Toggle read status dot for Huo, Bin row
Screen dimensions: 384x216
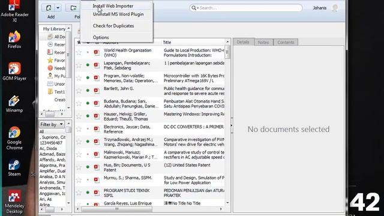(x=88, y=167)
